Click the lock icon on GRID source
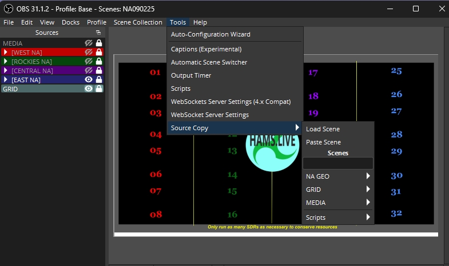Image resolution: width=449 pixels, height=266 pixels. [x=99, y=89]
